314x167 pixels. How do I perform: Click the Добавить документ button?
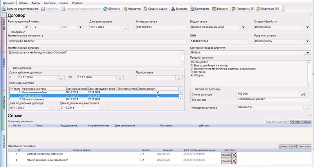(278, 122)
